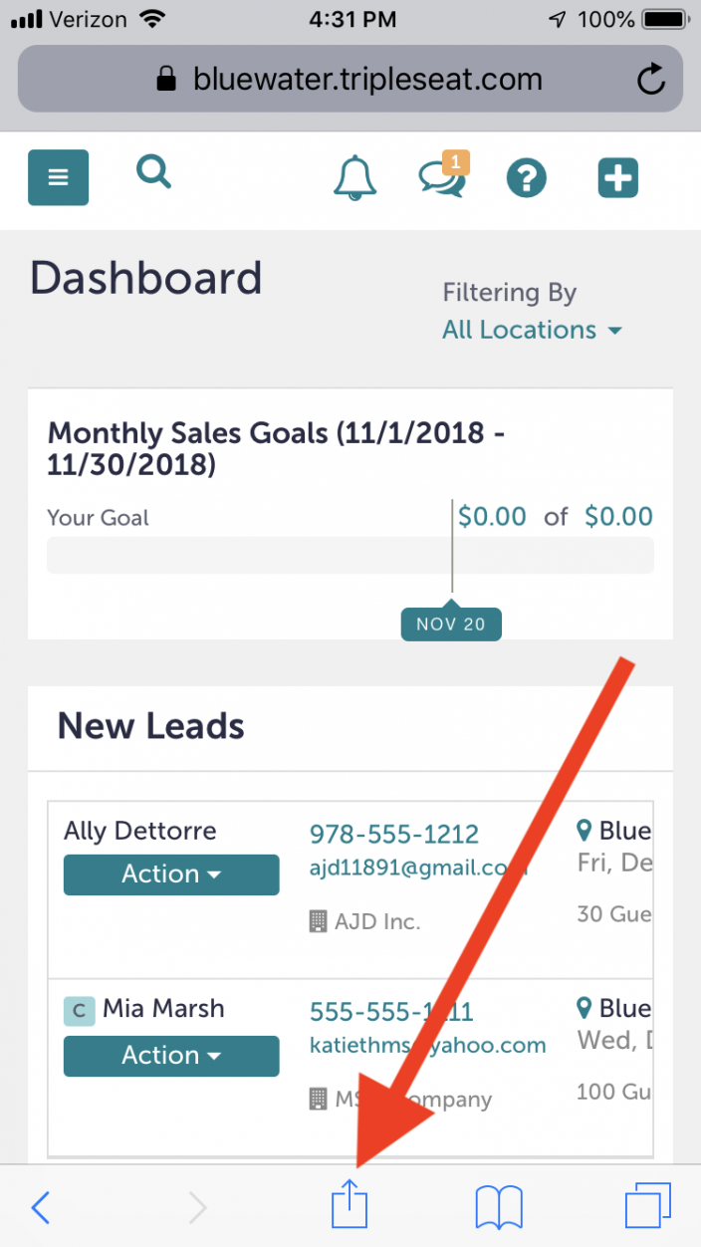Go back with Safari back arrow
This screenshot has height=1247, width=701.
click(x=40, y=1208)
